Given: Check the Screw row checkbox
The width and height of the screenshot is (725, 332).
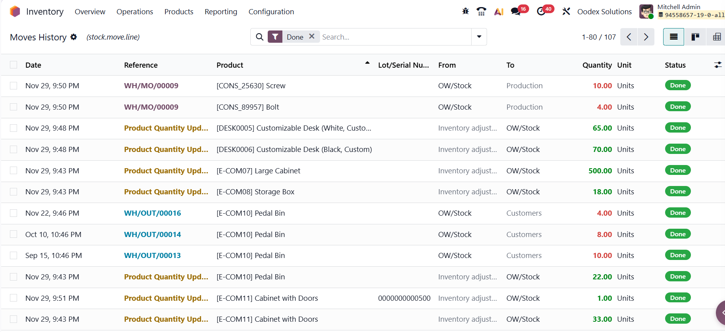Looking at the screenshot, I should point(13,86).
